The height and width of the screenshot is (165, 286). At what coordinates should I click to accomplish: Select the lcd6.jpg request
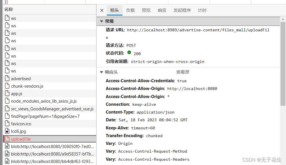[49, 131]
